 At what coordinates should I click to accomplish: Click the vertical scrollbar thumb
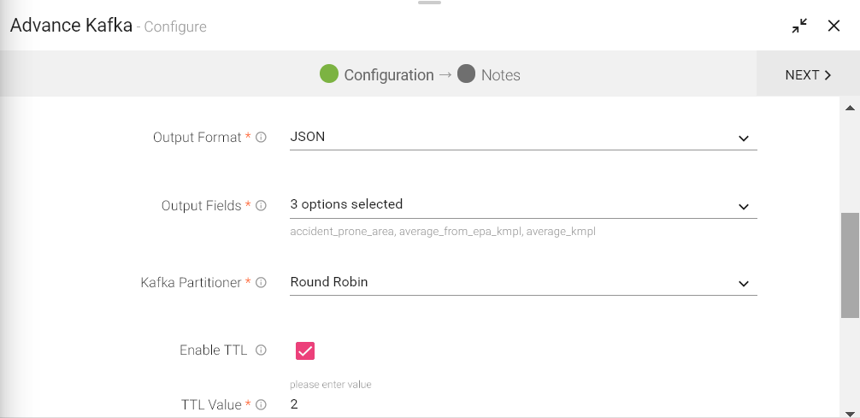[x=850, y=265]
